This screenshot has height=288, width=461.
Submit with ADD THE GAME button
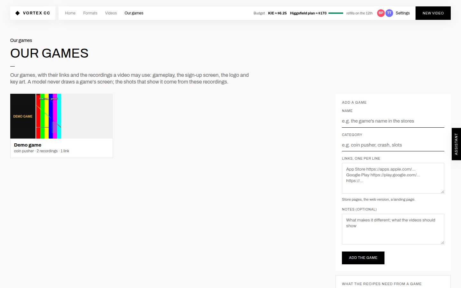tap(363, 258)
